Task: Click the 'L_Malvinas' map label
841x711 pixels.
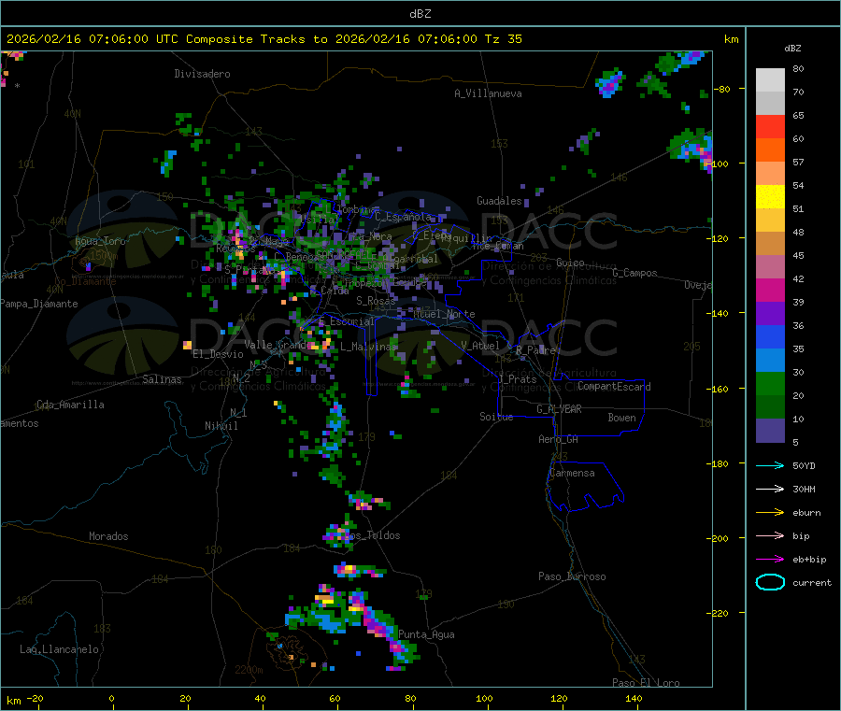Action: coord(368,347)
